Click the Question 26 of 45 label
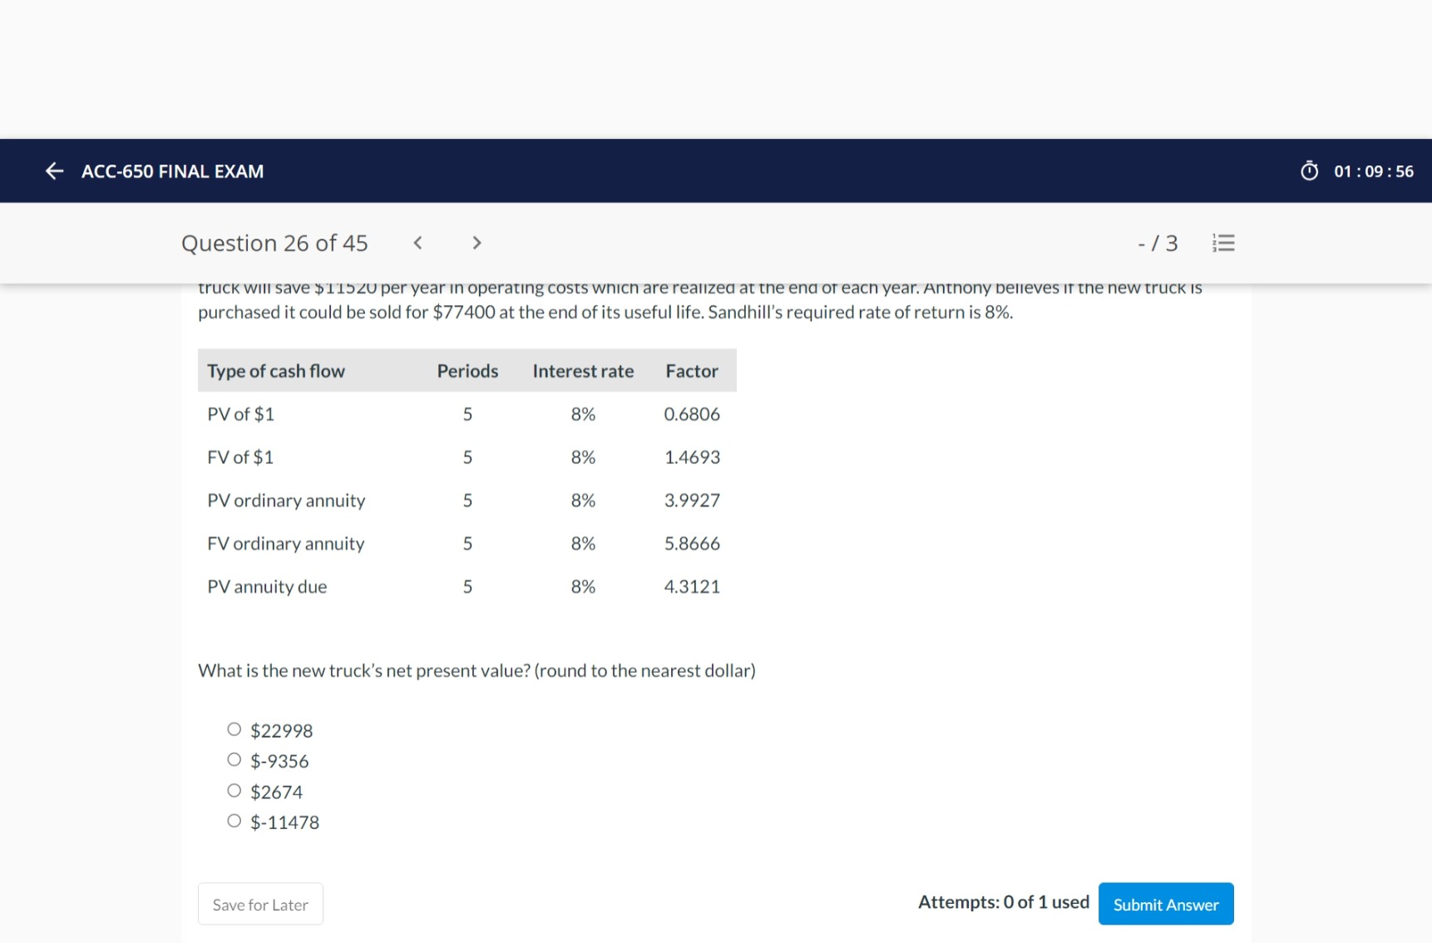 tap(274, 243)
